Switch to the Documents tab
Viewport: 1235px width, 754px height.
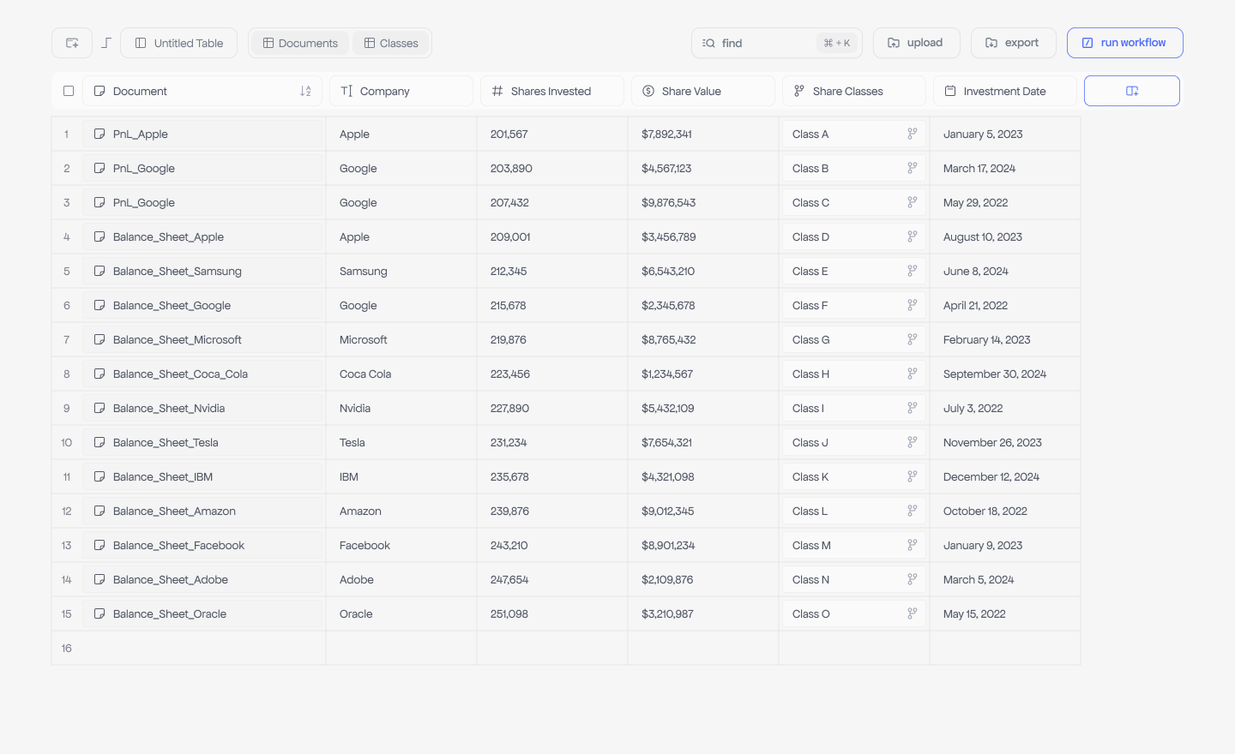tap(300, 43)
